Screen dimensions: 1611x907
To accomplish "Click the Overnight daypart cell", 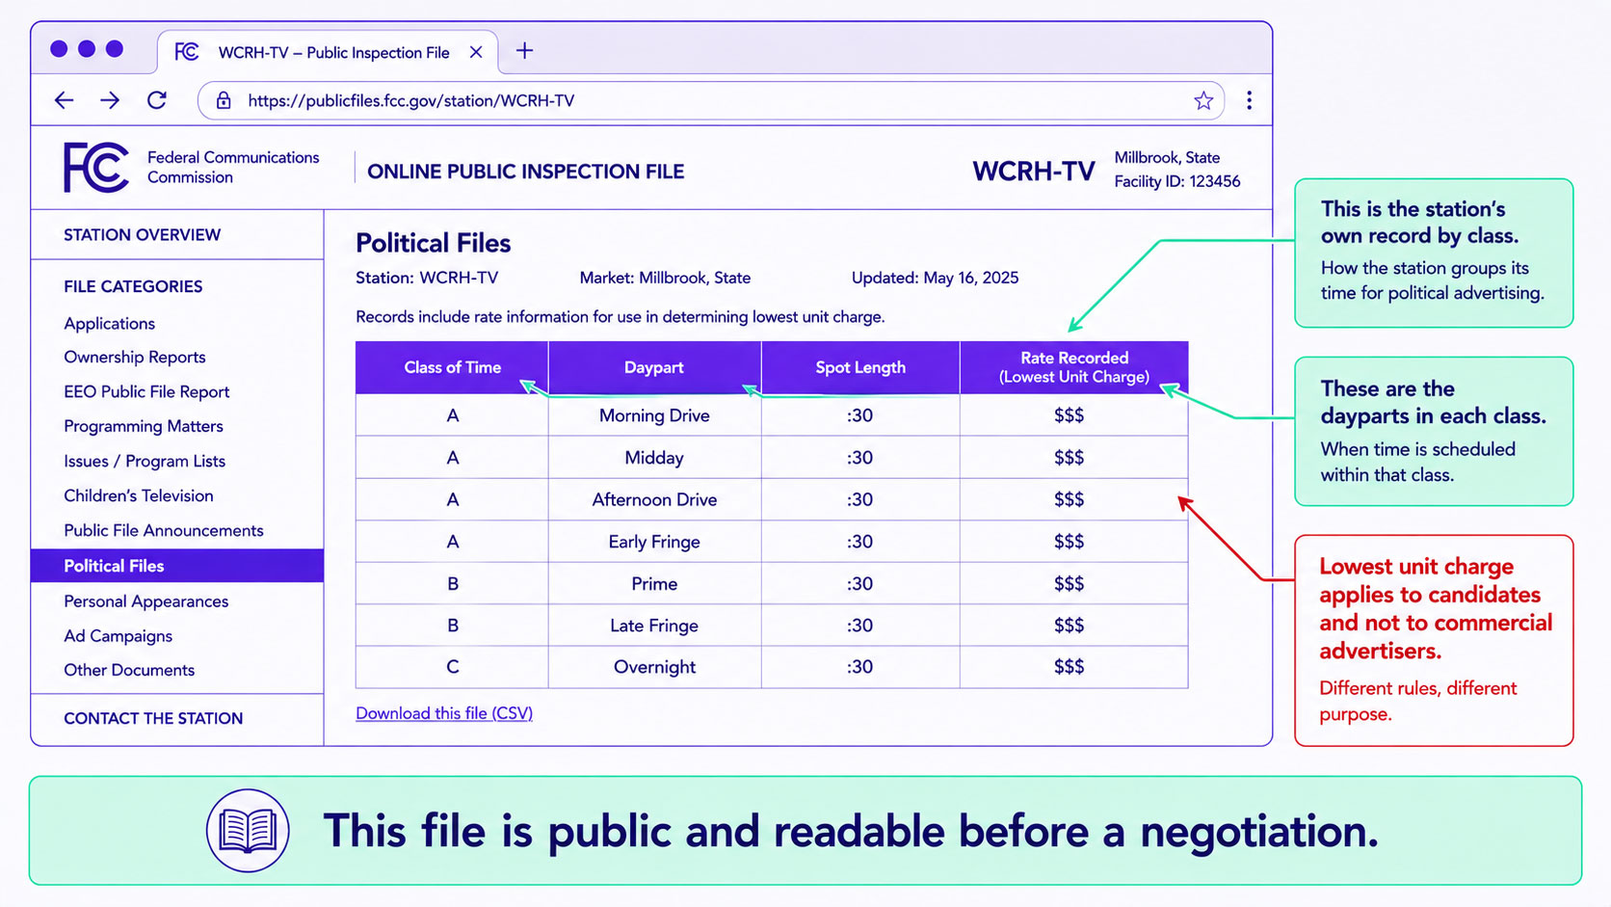I will pos(654,667).
